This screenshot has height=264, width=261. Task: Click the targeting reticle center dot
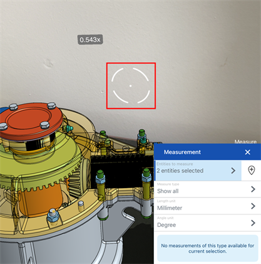131,86
